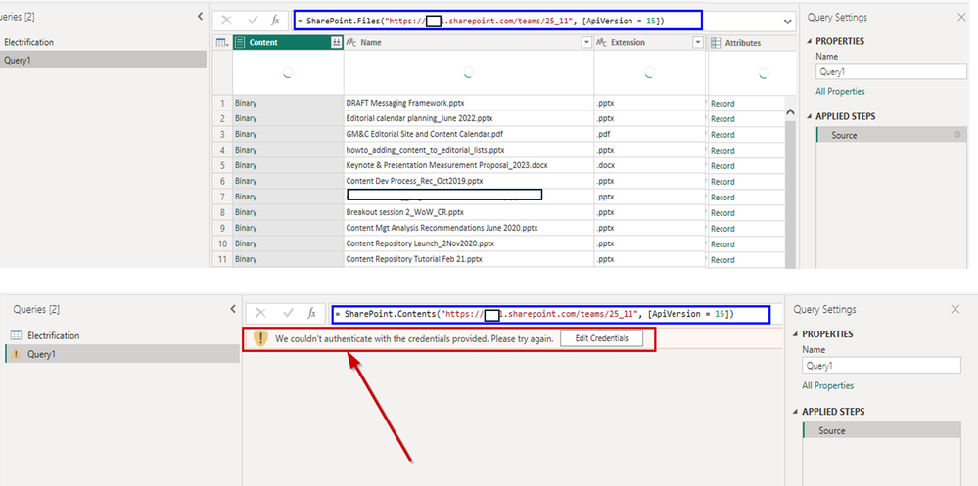Collapse the upper APPLIED STEPS section
Image resolution: width=978 pixels, height=486 pixels.
point(811,116)
